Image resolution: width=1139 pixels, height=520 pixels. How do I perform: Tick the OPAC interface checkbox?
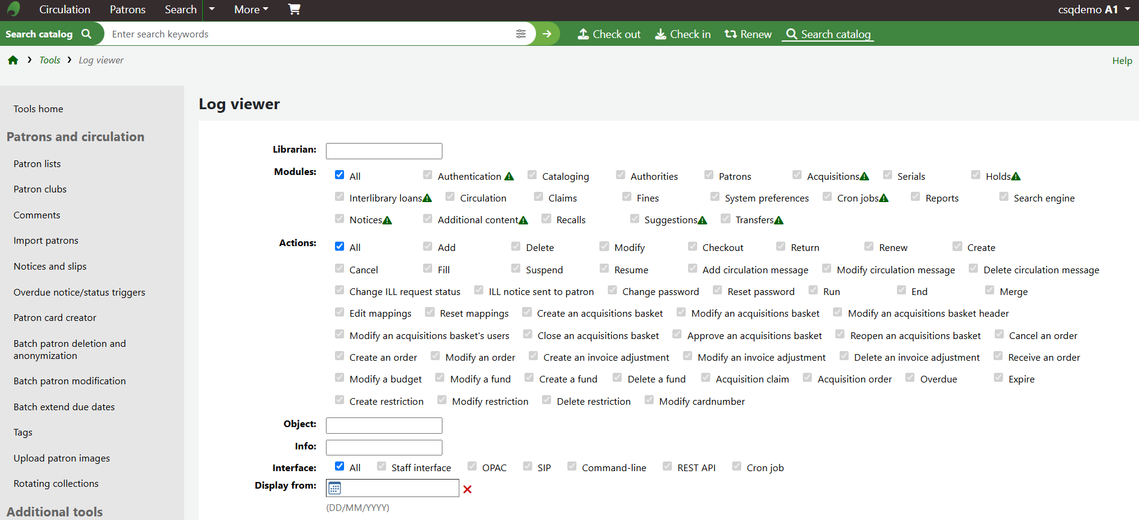point(472,466)
